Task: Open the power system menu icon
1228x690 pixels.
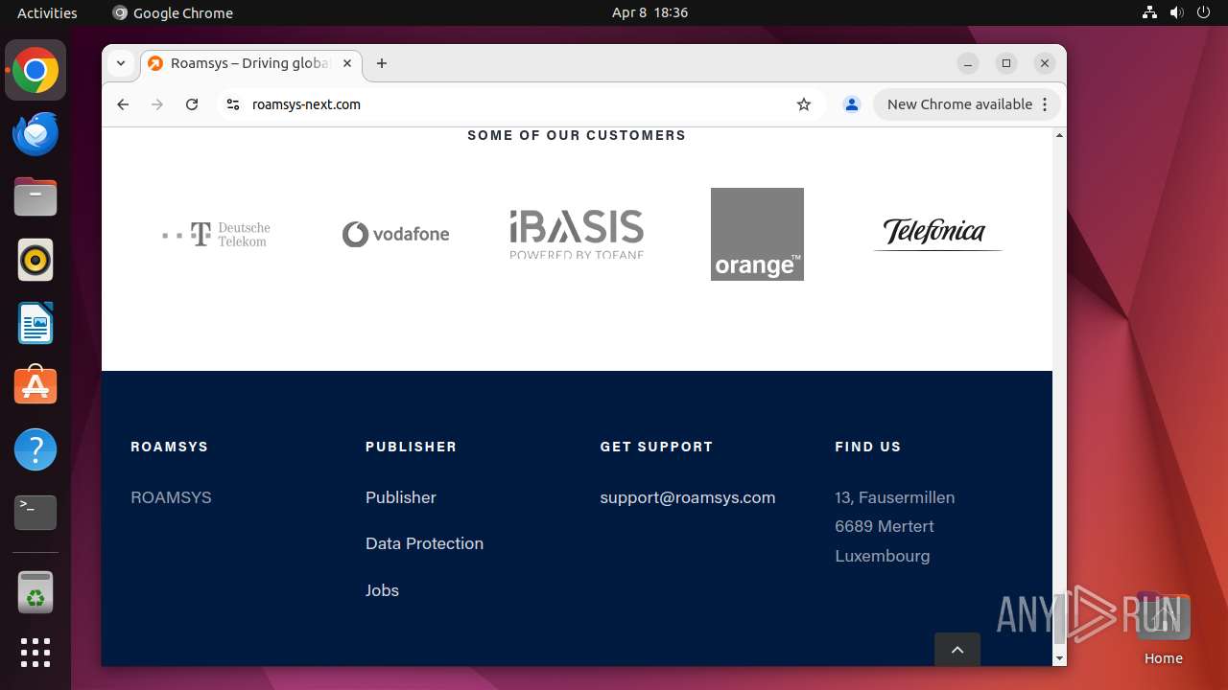Action: pos(1203,12)
